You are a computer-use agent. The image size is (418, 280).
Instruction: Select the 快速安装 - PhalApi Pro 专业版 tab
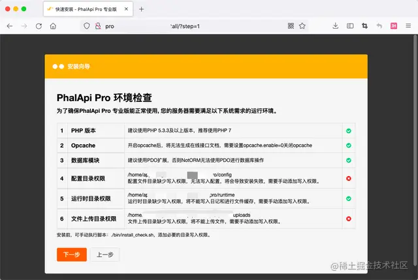(88, 9)
